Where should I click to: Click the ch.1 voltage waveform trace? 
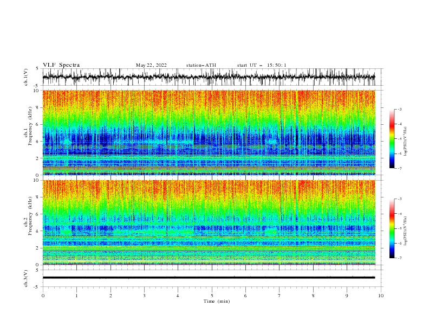coord(209,77)
